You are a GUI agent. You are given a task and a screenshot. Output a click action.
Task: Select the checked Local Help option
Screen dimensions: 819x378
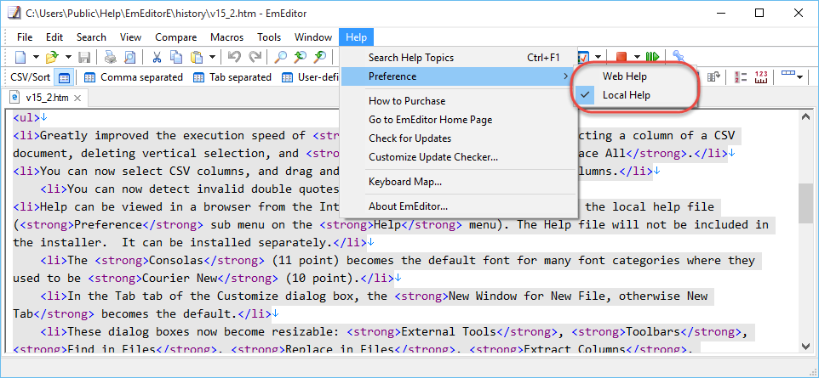[x=635, y=95]
